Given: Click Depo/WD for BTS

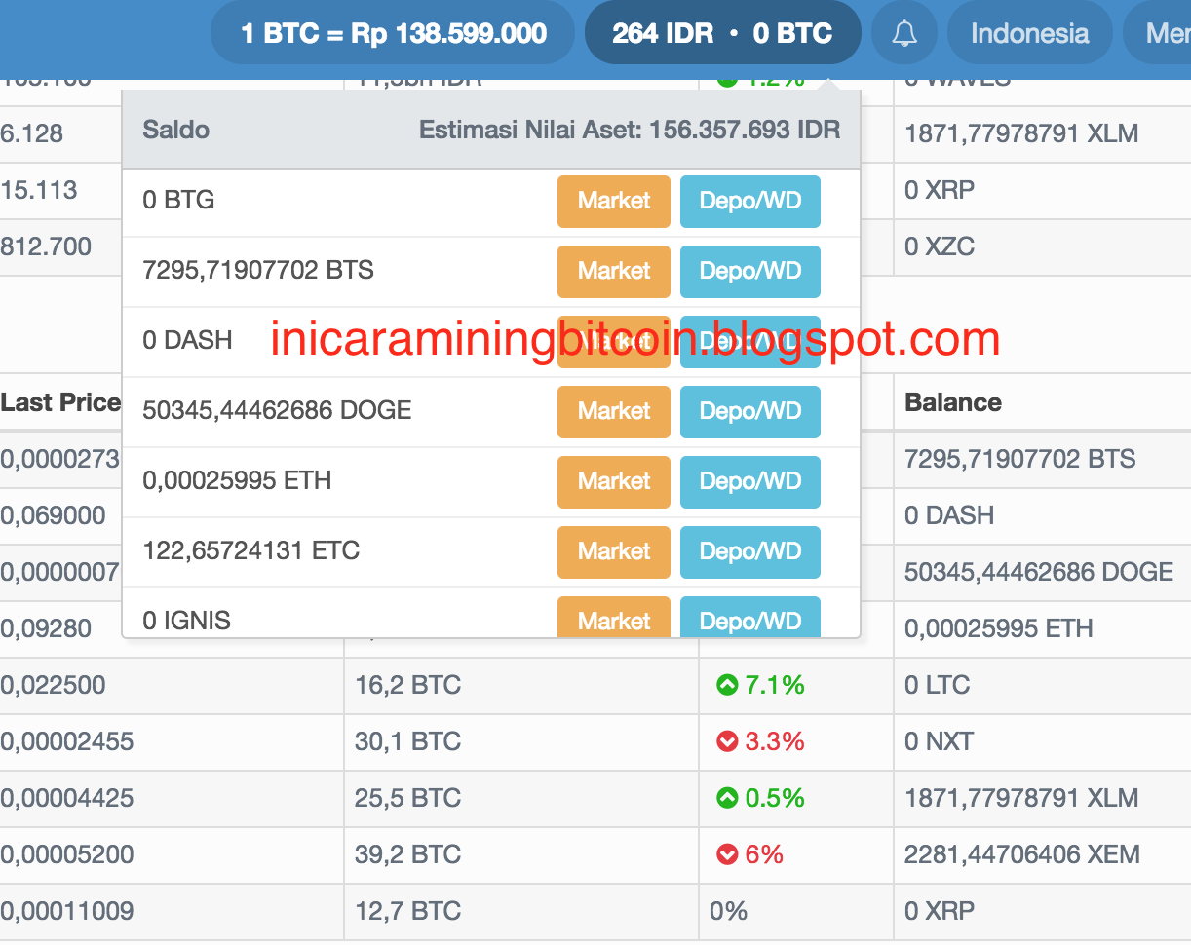Looking at the screenshot, I should click(749, 271).
